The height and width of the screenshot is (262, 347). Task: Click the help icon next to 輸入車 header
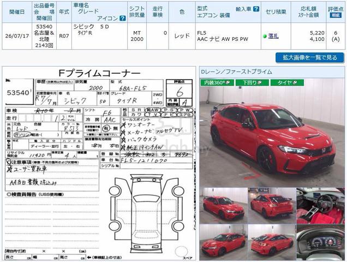pyautogui.click(x=256, y=9)
